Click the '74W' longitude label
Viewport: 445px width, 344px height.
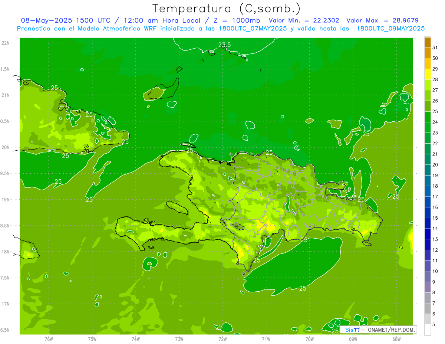[136, 339]
